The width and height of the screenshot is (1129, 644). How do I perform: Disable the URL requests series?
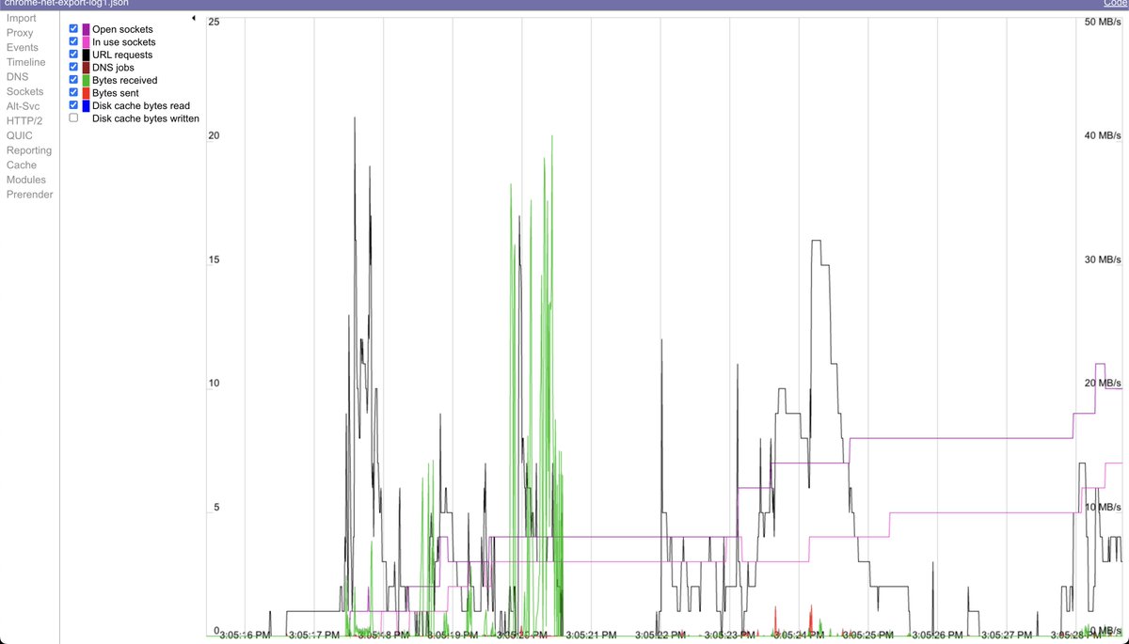[73, 55]
